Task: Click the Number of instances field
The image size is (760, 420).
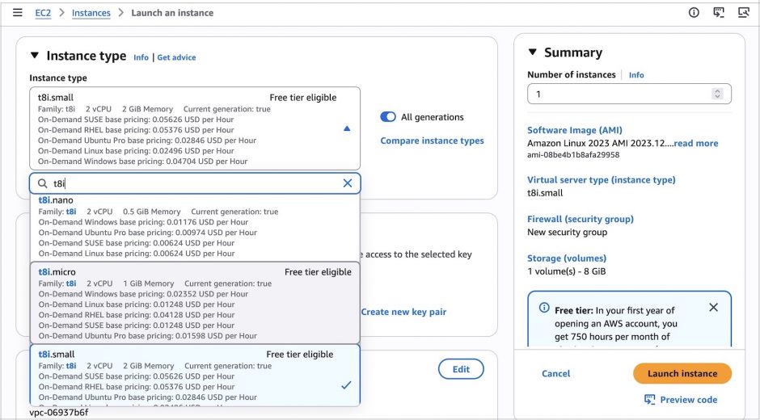Action: click(629, 94)
